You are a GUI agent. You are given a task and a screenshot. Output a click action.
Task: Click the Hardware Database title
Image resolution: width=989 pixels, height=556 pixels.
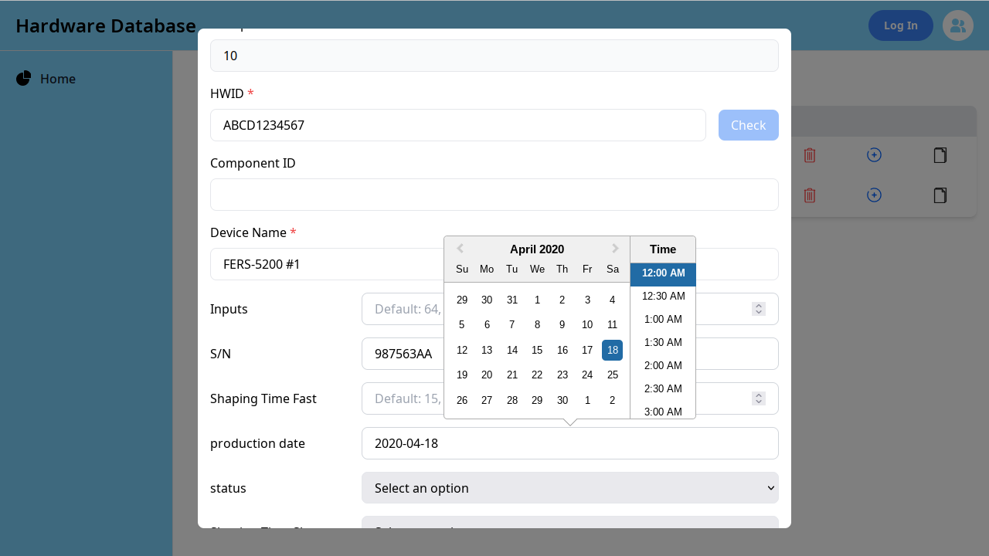tap(106, 25)
